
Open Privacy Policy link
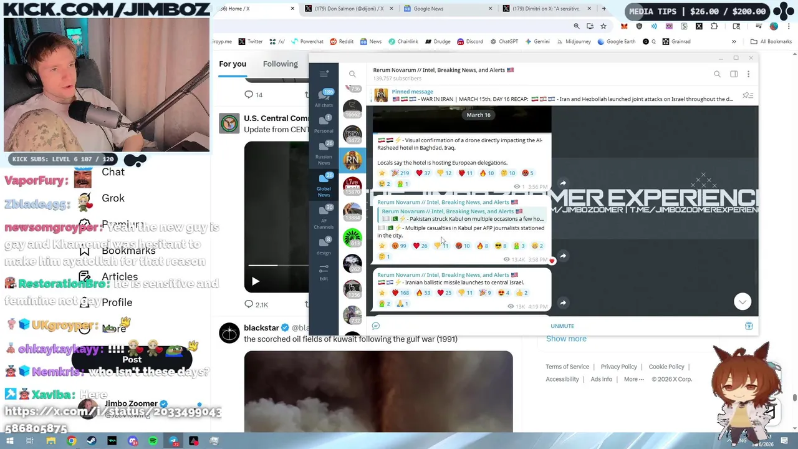click(x=618, y=367)
